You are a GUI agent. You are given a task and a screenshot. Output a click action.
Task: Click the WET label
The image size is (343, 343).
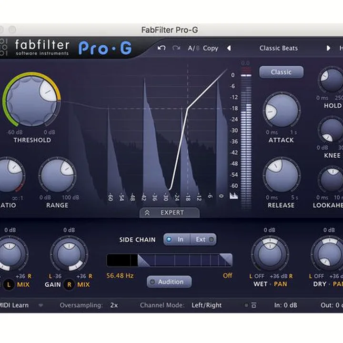click(x=260, y=284)
